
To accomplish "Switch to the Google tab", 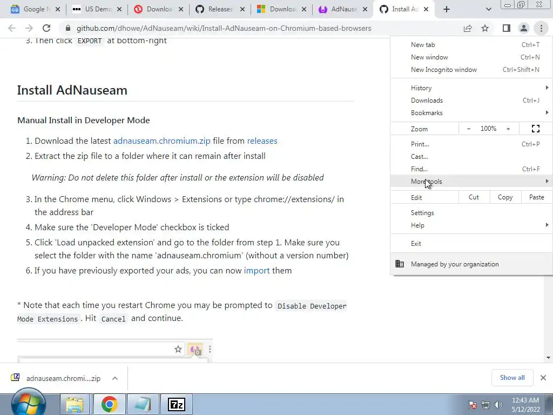I will (x=33, y=9).
